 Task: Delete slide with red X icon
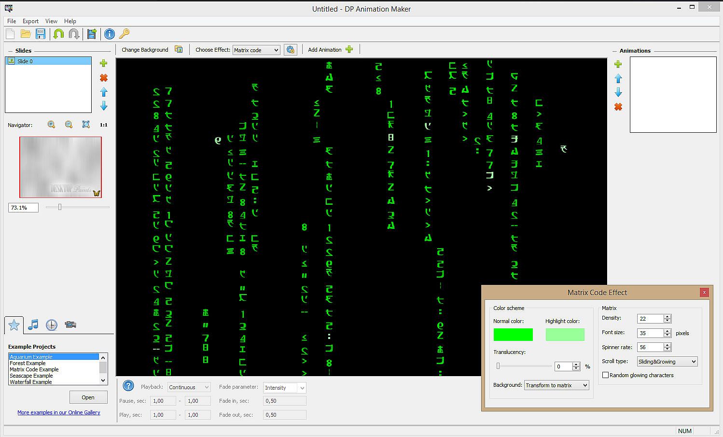[x=103, y=78]
